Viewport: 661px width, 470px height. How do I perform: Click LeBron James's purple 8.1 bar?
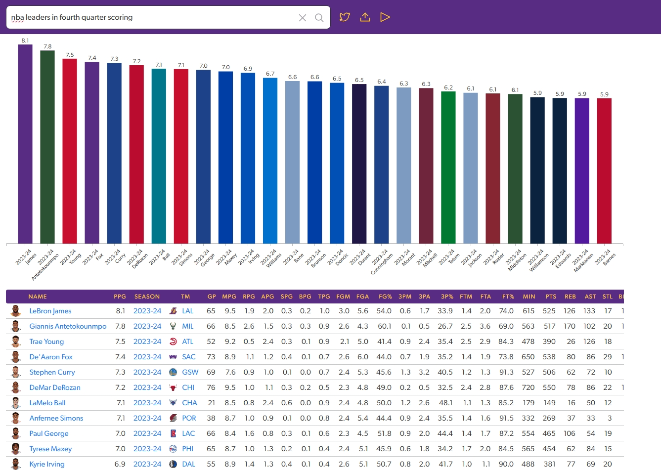click(25, 144)
